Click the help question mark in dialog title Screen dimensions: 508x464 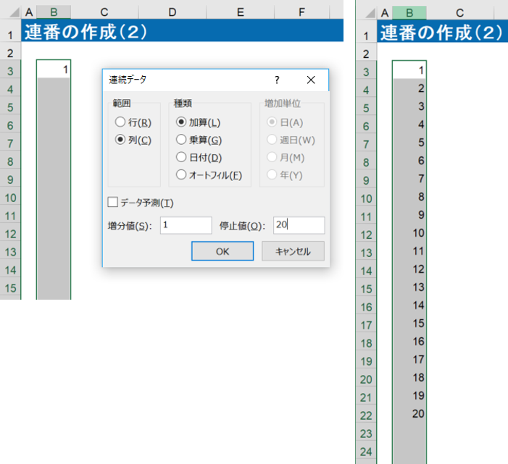click(278, 80)
